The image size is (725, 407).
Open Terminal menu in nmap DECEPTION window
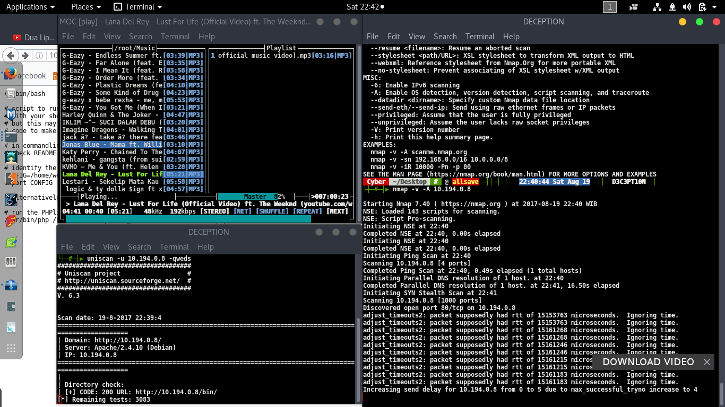point(480,37)
